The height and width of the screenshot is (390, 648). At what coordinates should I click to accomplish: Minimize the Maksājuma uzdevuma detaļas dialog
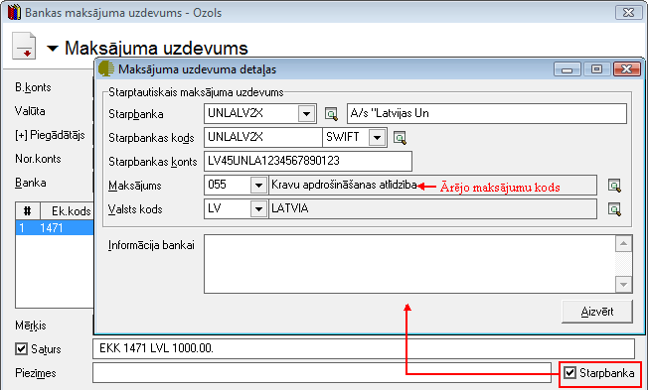point(567,69)
